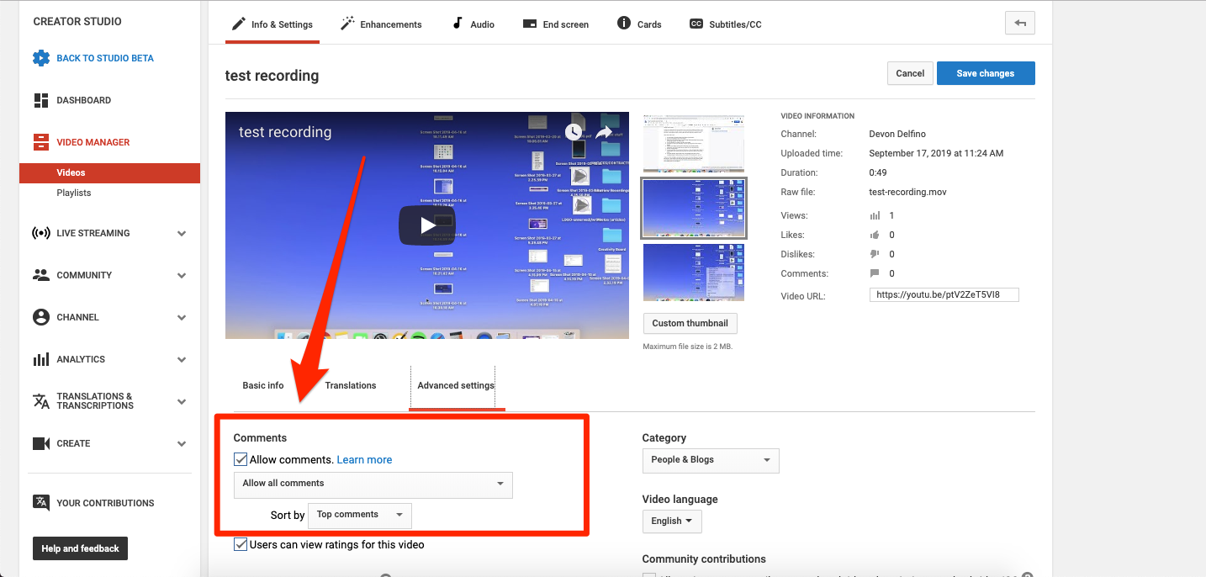The height and width of the screenshot is (577, 1206).
Task: Open the Learn more link for comments
Action: 364,459
